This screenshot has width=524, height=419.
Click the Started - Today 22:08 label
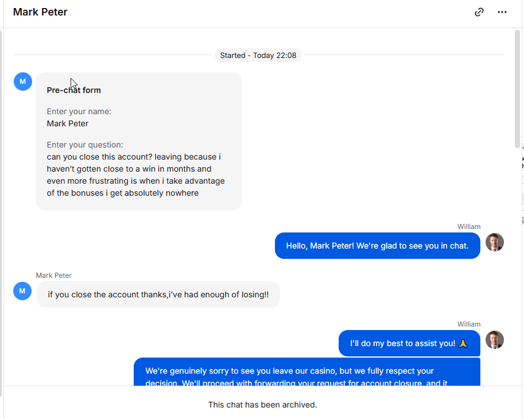pyautogui.click(x=258, y=55)
